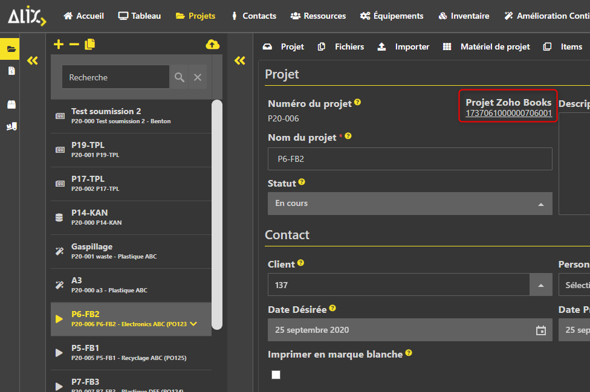This screenshot has width=590, height=392.
Task: Switch to the Fichiers tab
Action: (341, 47)
